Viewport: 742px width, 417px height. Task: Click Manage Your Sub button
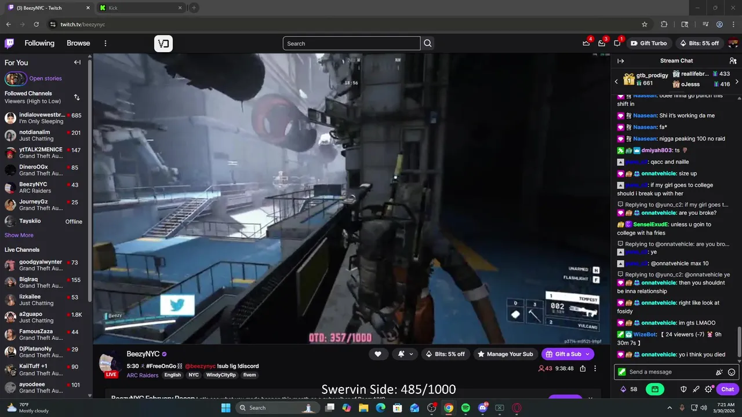pos(505,354)
